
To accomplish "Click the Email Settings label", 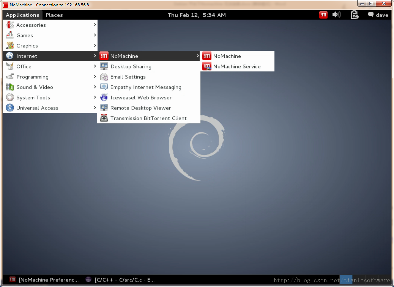I will pyautogui.click(x=128, y=77).
